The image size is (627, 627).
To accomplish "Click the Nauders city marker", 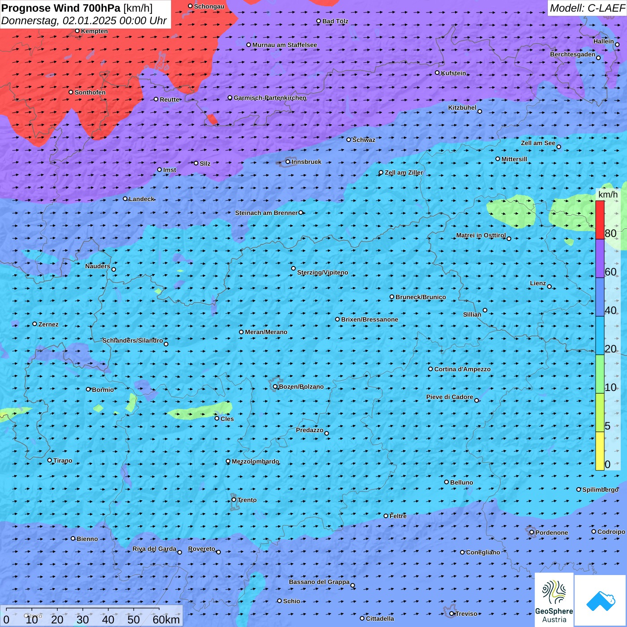I will click(114, 270).
